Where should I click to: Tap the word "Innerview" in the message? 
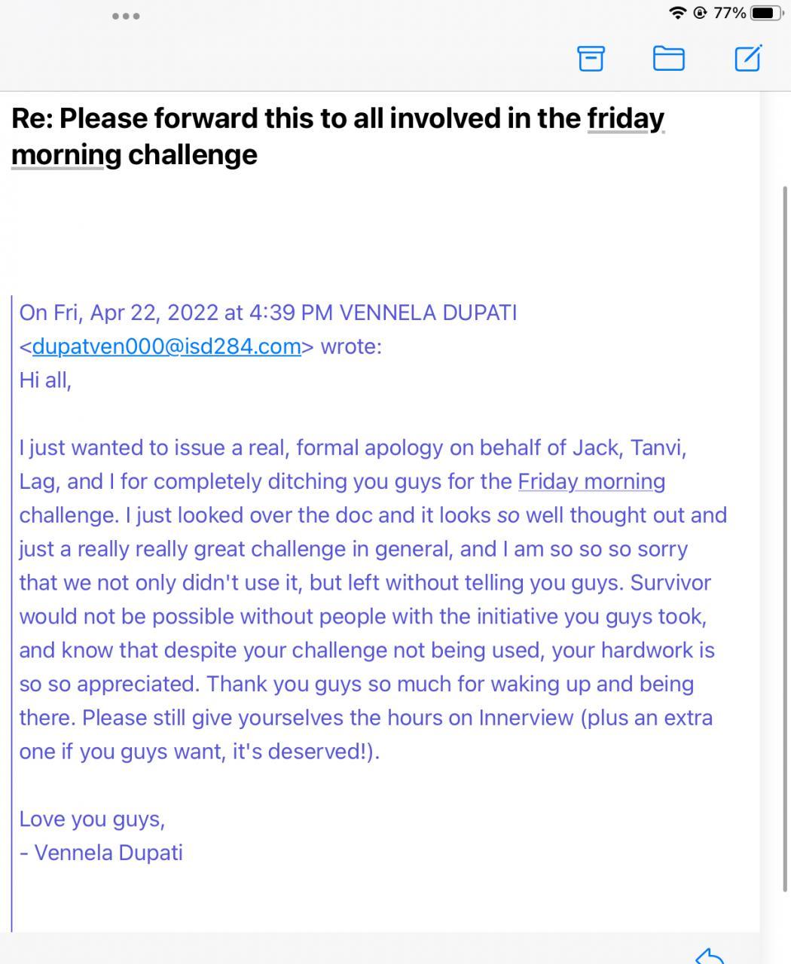526,718
